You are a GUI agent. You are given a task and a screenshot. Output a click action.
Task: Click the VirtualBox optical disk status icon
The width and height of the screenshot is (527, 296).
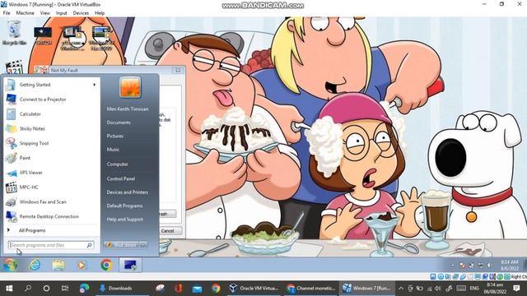pyautogui.click(x=441, y=276)
